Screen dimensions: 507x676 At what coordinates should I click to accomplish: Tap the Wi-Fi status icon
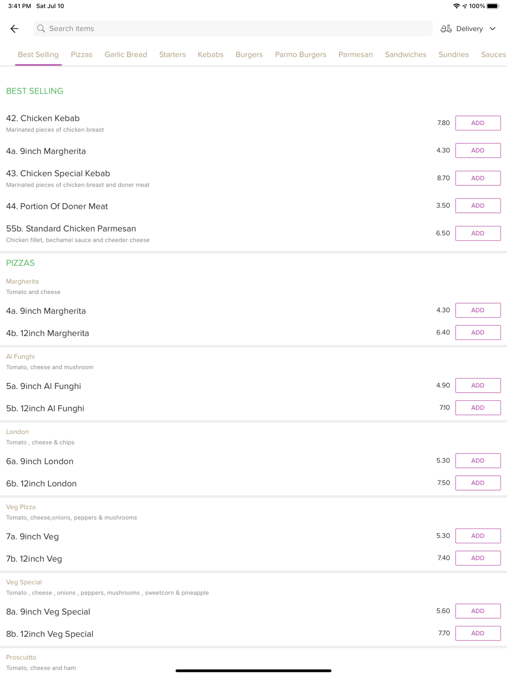456,6
